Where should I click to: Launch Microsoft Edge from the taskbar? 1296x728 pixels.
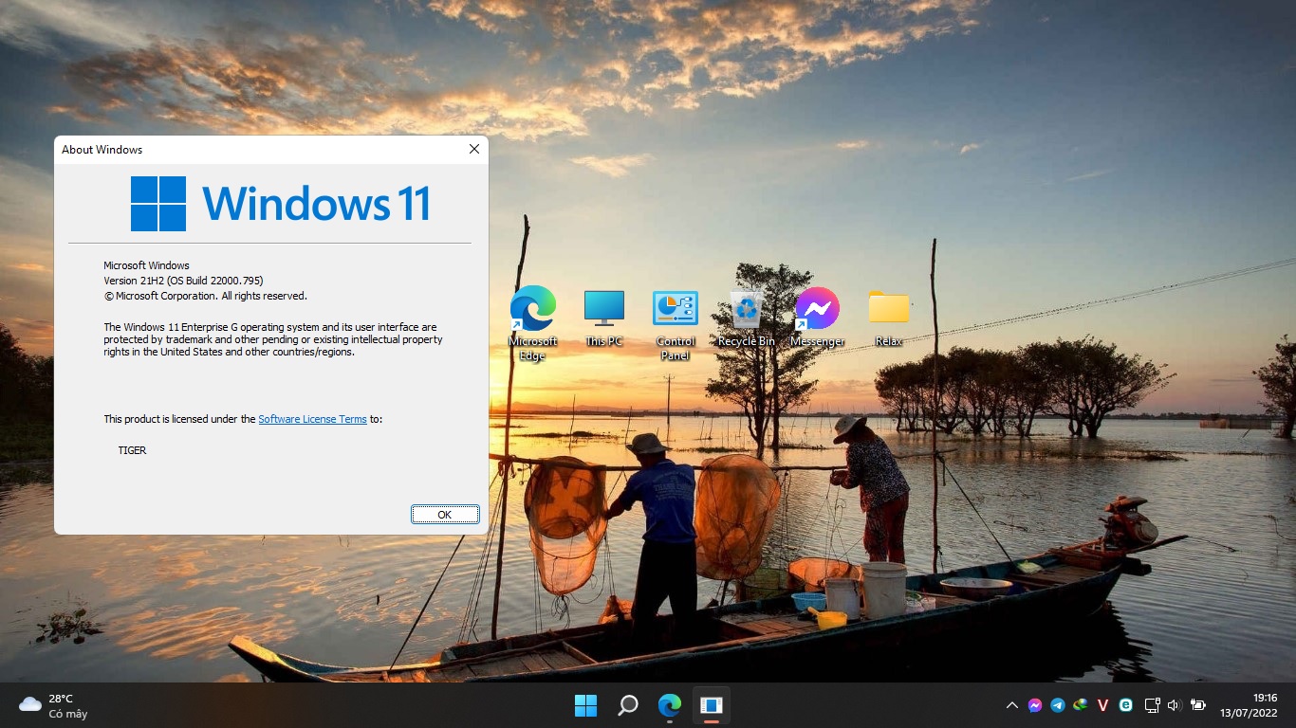click(670, 705)
